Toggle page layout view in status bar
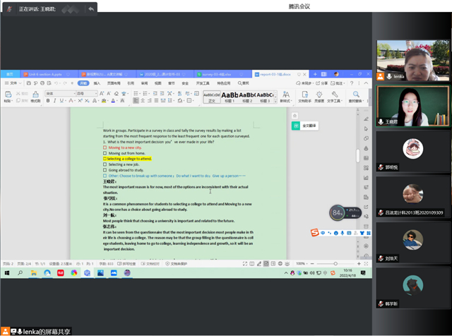 tap(266, 264)
